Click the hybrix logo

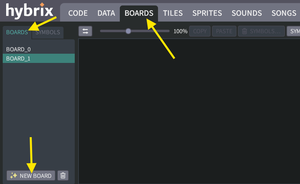(x=30, y=11)
